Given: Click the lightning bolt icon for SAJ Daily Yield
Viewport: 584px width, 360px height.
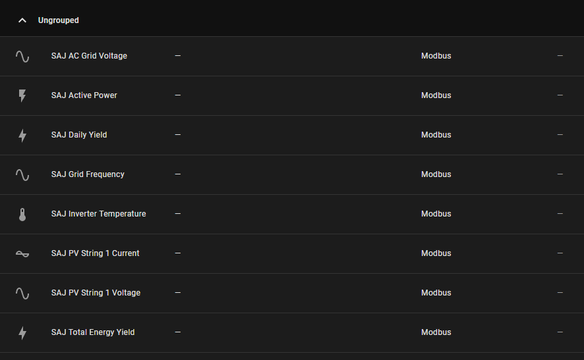Looking at the screenshot, I should pos(22,136).
